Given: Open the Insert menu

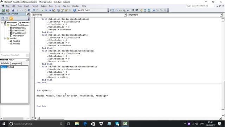Looking at the screenshot, I should pos(27,6).
